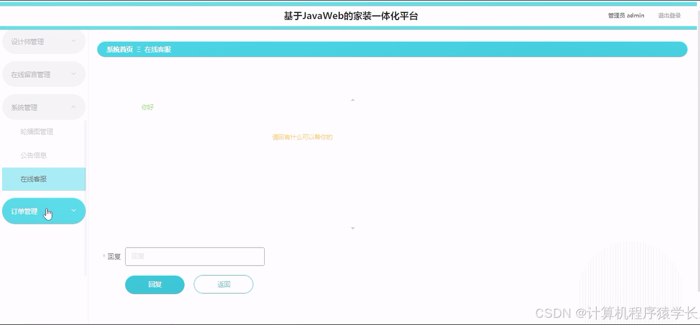
Task: Click the collapse chevron beside 系统管理
Action: [73, 107]
